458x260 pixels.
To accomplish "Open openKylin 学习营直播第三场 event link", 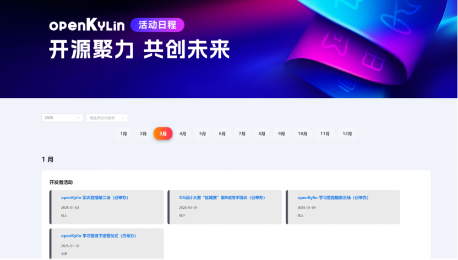I will pos(334,197).
